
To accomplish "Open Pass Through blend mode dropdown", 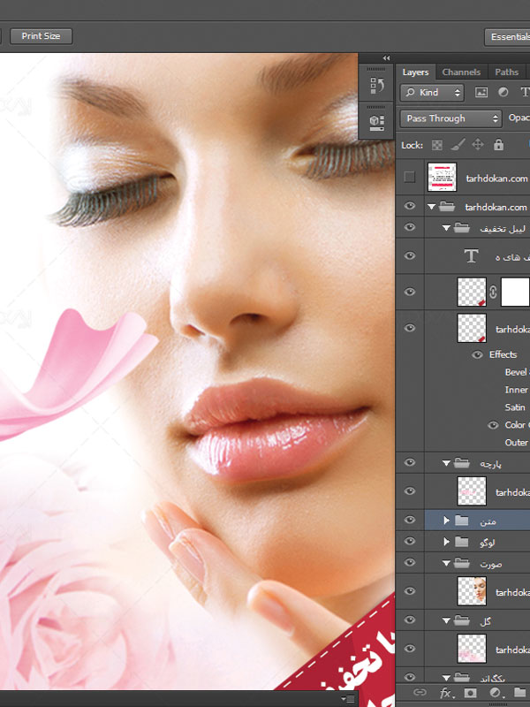I will 450,118.
